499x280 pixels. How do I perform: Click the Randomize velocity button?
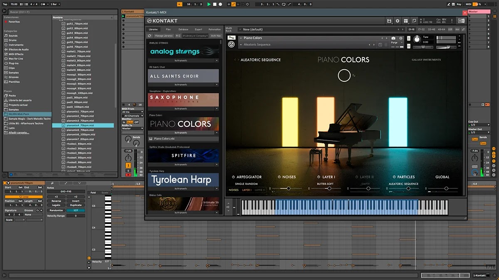[x=56, y=210]
